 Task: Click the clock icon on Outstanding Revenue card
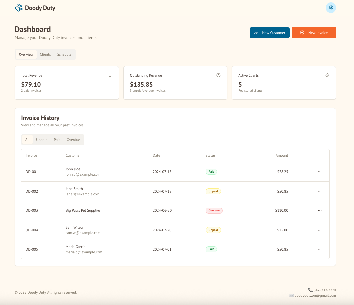(x=218, y=75)
